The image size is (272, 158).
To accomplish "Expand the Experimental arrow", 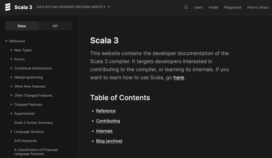I will (x=11, y=113).
